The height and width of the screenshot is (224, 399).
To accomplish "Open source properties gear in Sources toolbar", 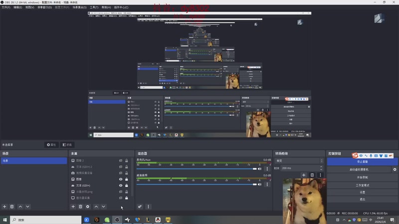I will click(88, 207).
